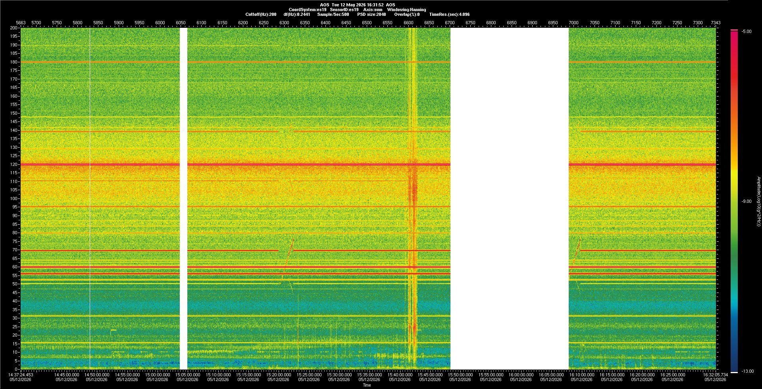Click the wide white data gap near 6800
Image resolution: width=762 pixels, height=389 pixels.
point(510,198)
